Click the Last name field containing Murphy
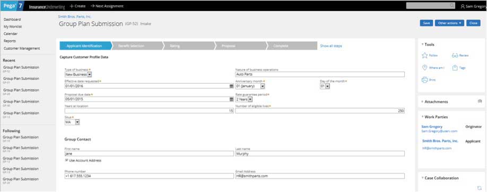487x192 pixels. tap(320, 153)
